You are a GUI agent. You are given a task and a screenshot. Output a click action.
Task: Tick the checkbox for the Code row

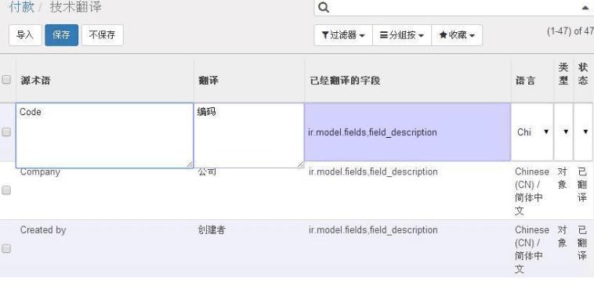[6, 132]
